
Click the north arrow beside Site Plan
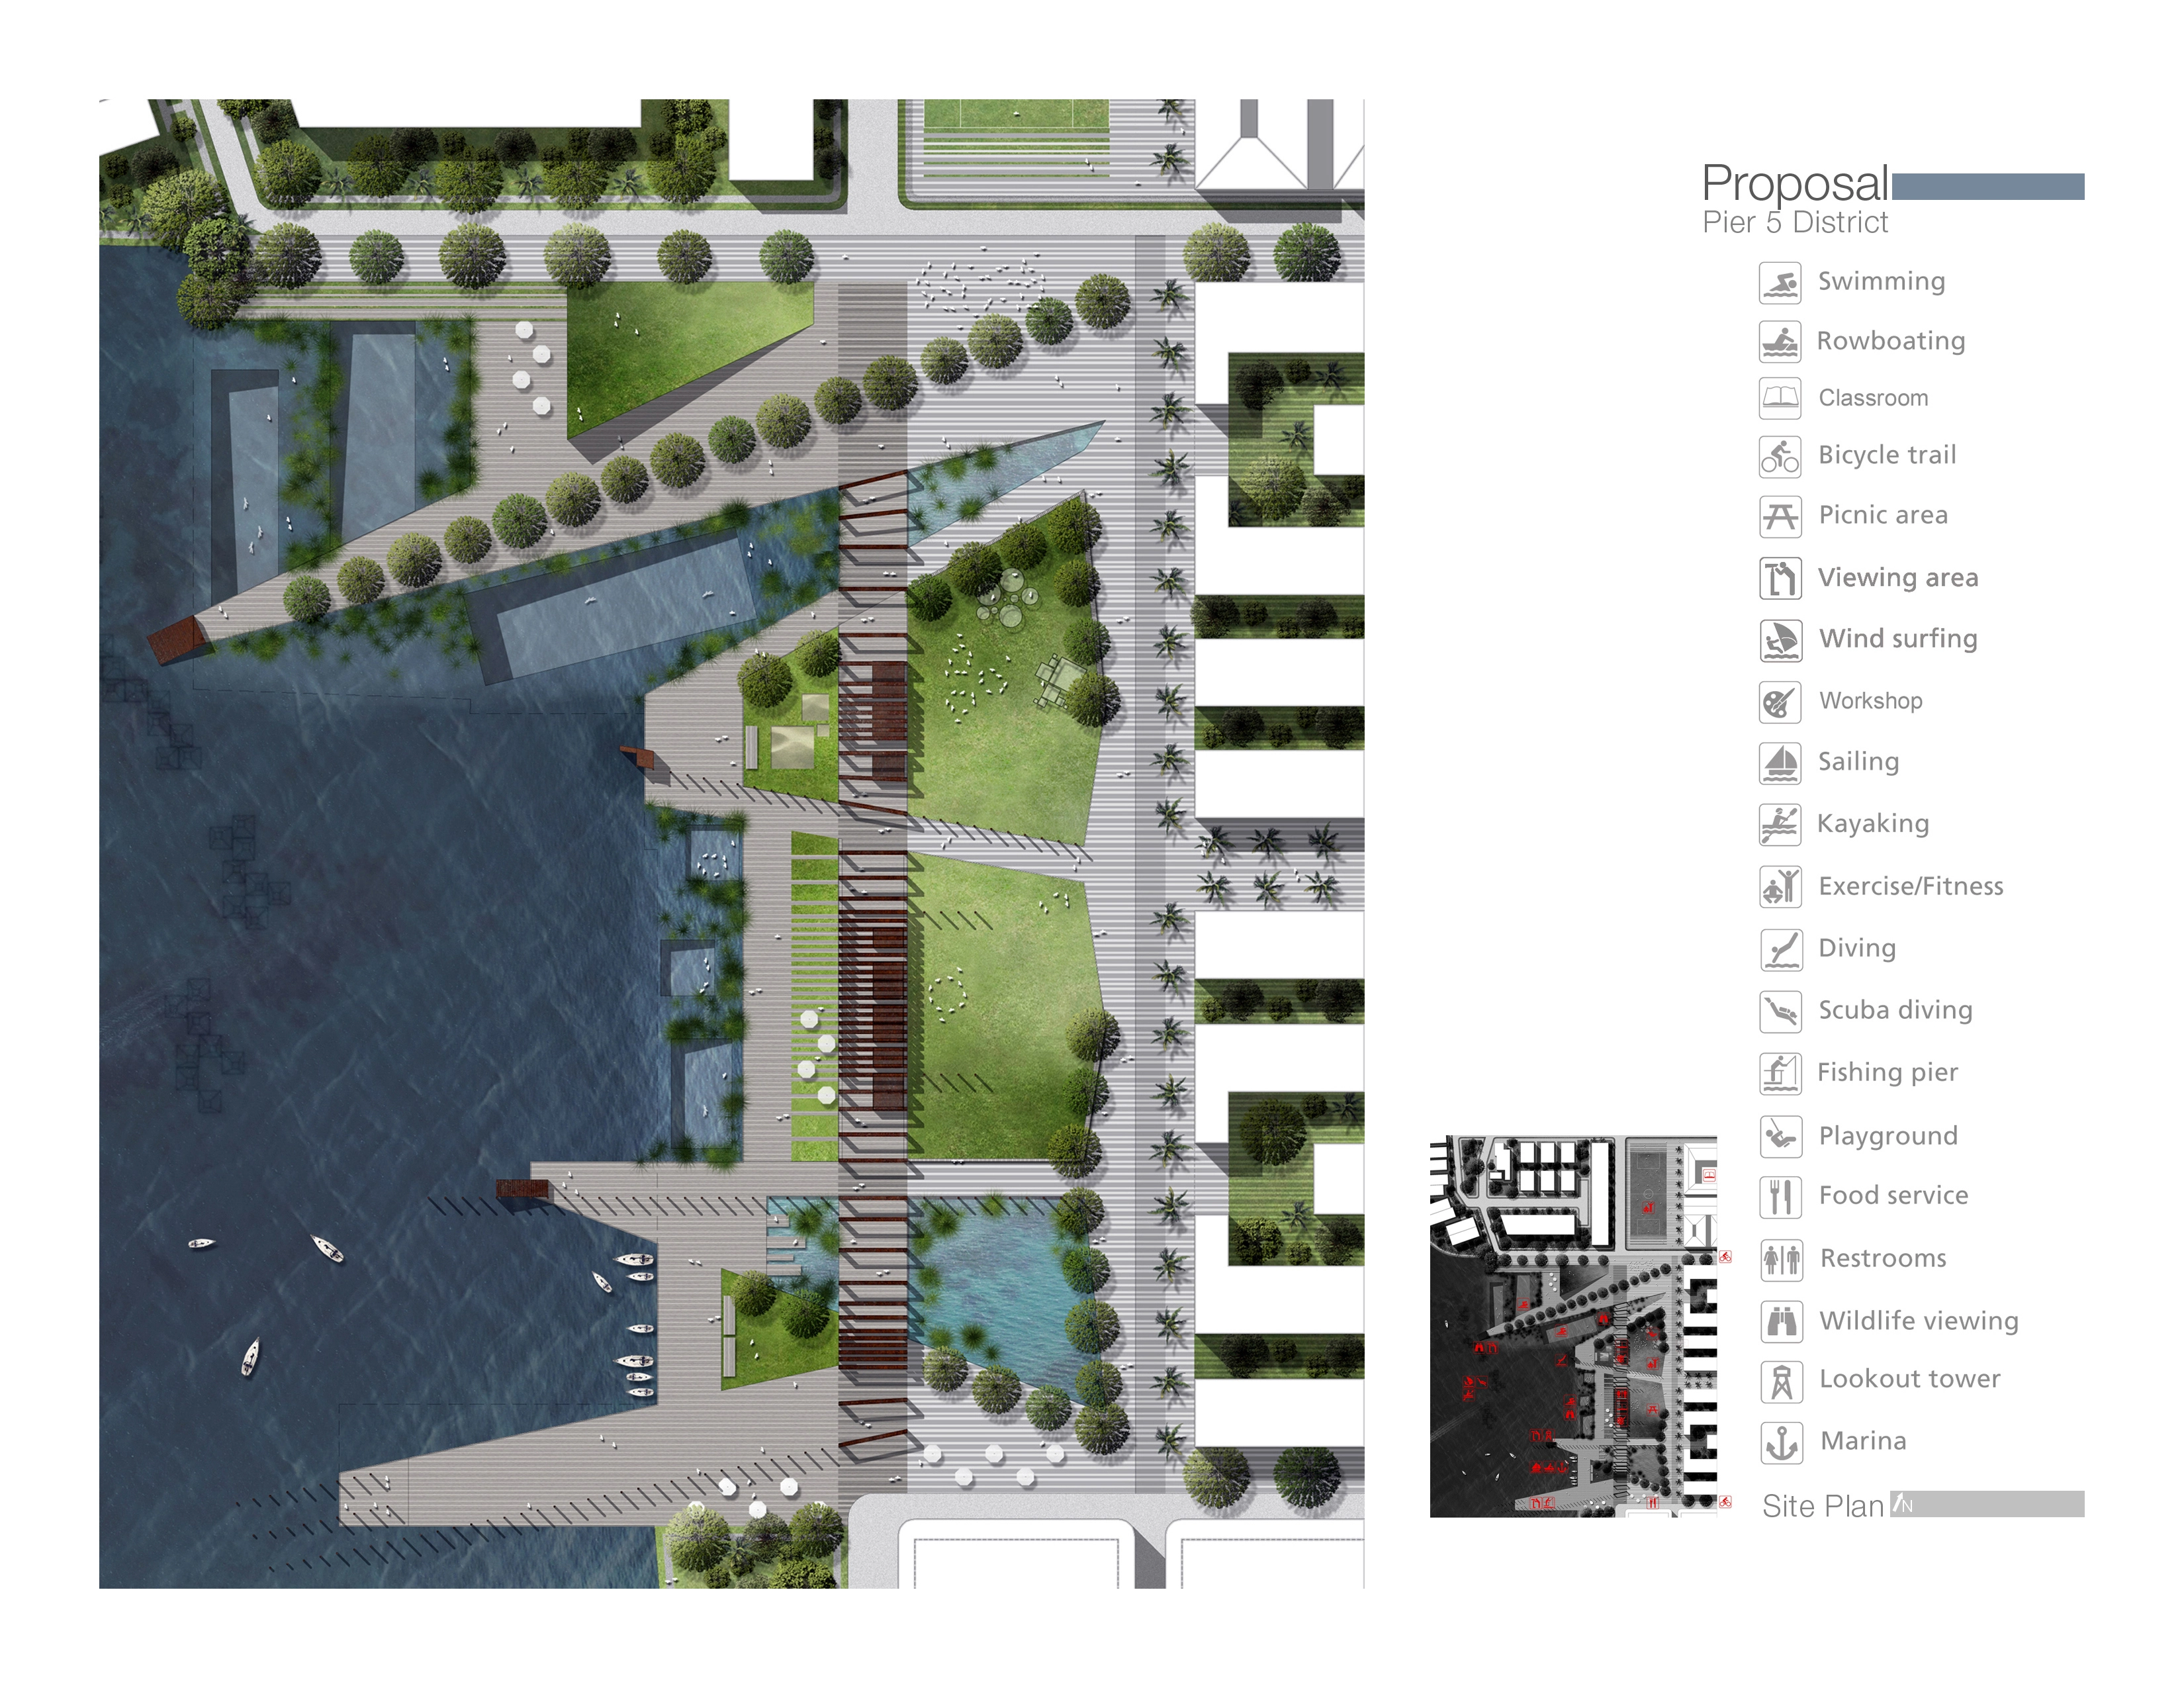coord(1901,1504)
